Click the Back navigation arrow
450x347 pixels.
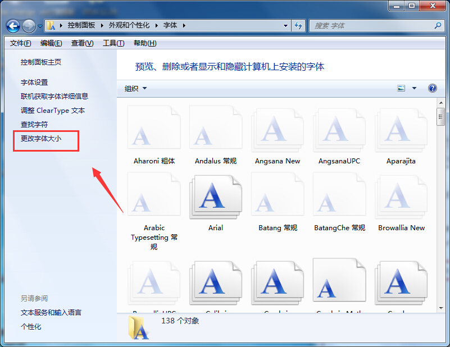click(x=12, y=25)
